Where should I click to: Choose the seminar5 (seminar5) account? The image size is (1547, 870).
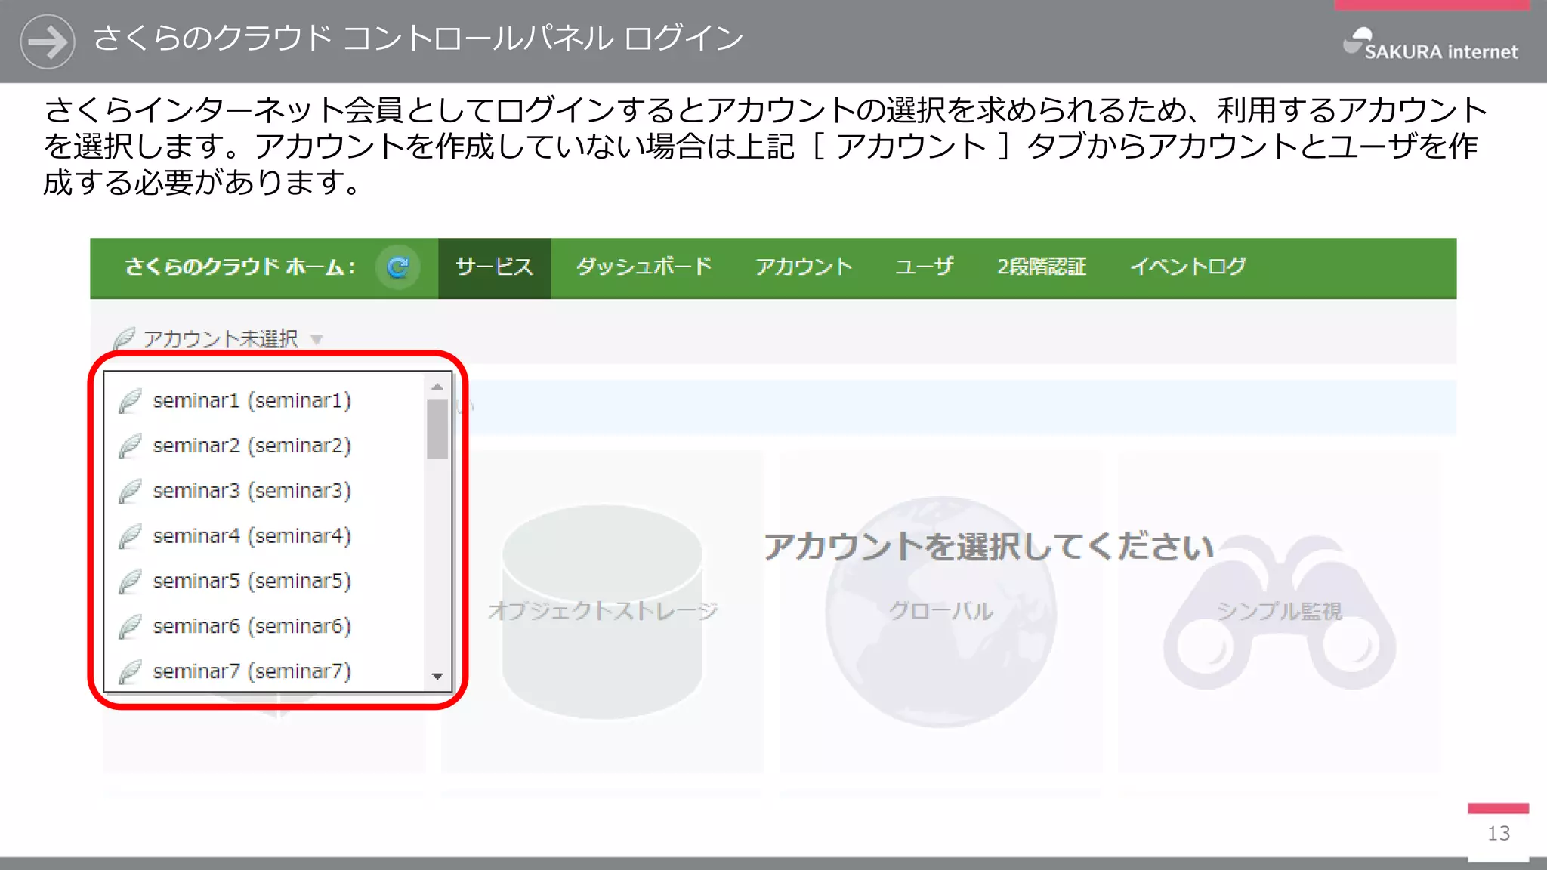[x=264, y=582]
